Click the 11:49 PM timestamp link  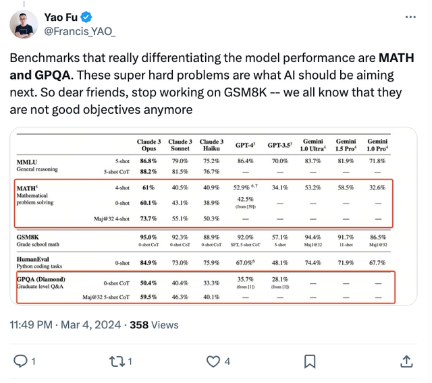point(31,325)
